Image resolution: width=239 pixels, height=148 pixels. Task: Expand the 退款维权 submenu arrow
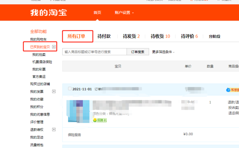[x=54, y=130]
